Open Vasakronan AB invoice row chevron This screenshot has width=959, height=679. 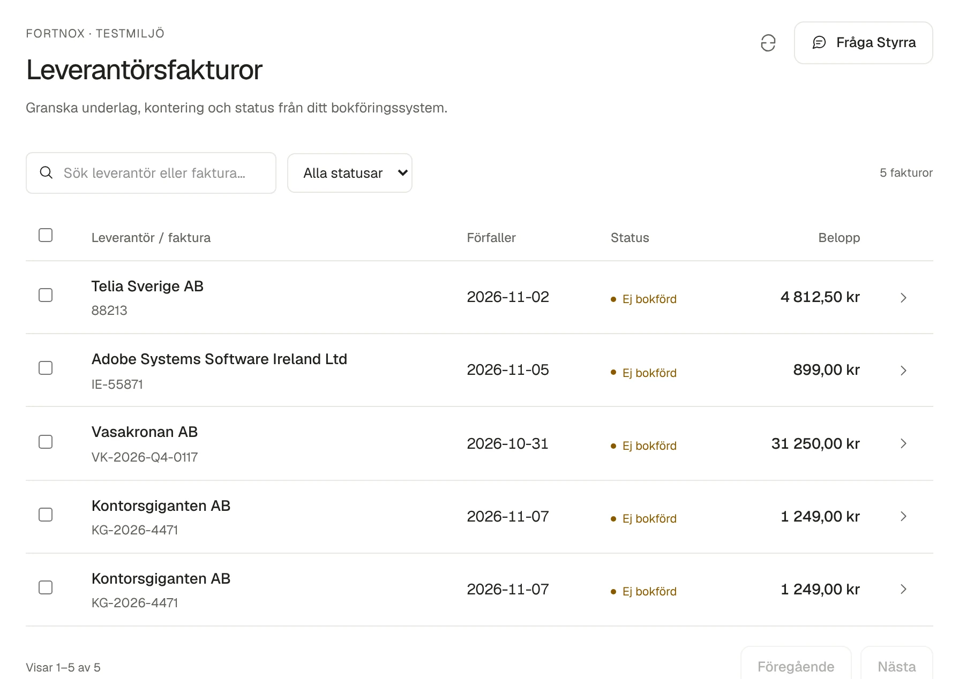coord(903,443)
